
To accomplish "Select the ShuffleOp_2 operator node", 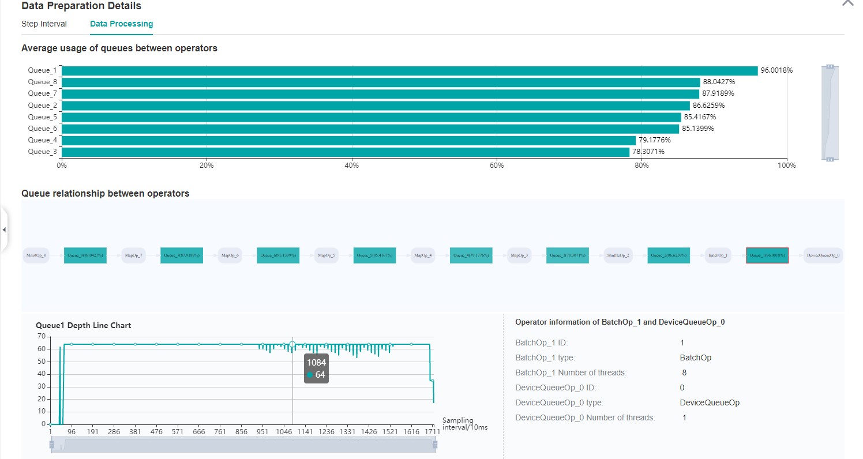I will (x=618, y=255).
